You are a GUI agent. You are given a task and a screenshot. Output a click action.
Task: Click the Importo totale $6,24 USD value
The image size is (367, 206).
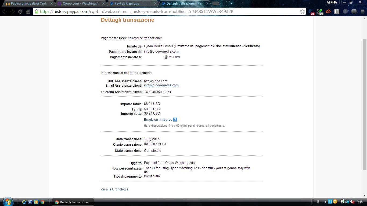coord(152,104)
